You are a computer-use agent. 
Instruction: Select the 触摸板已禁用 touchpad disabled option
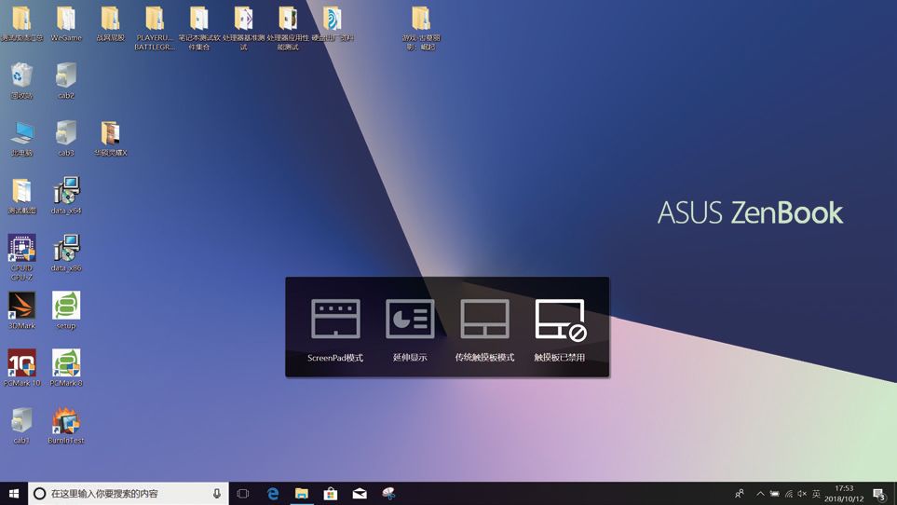(x=560, y=330)
